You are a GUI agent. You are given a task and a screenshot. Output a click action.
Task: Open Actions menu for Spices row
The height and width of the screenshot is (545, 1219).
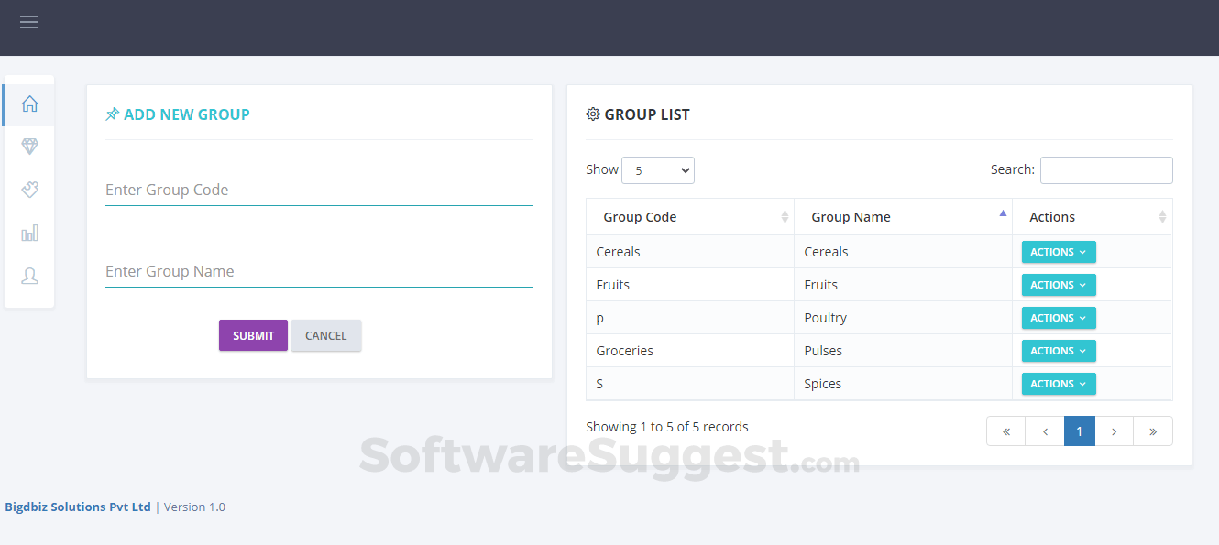point(1059,384)
